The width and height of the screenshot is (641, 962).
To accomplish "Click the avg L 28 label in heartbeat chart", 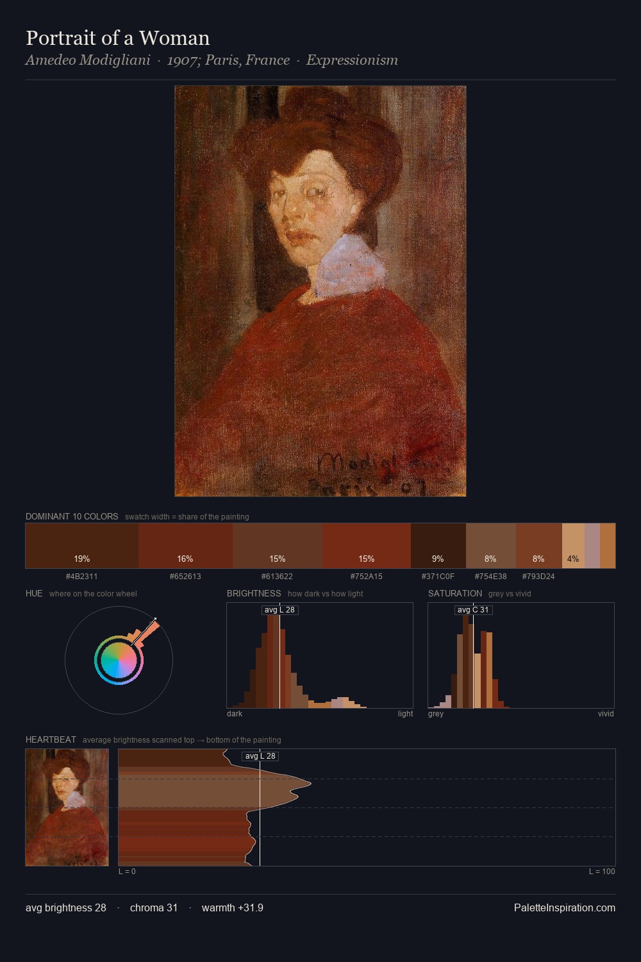I will tap(260, 756).
